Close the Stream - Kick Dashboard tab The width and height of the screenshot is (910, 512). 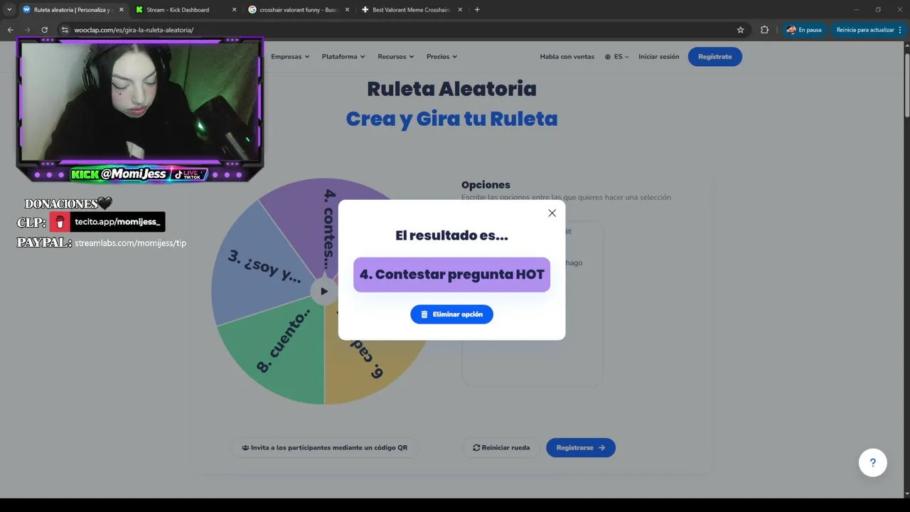coord(234,10)
